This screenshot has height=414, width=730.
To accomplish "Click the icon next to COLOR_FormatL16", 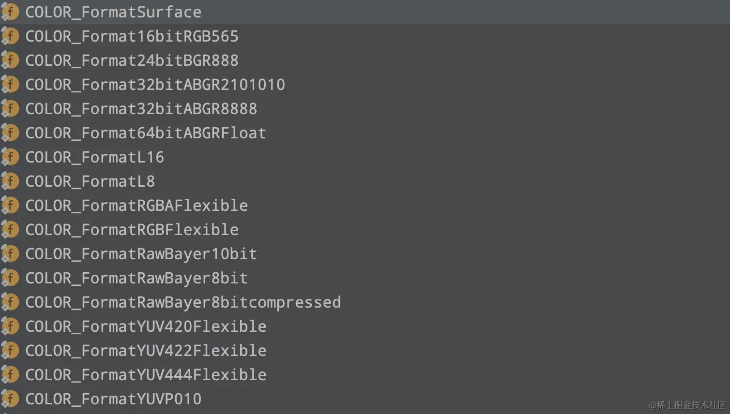I will click(x=10, y=157).
